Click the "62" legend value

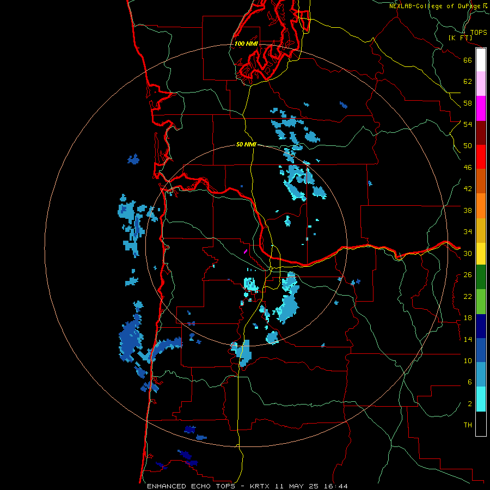pos(468,82)
